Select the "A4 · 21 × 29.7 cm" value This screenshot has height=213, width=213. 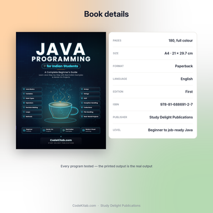coord(179,53)
